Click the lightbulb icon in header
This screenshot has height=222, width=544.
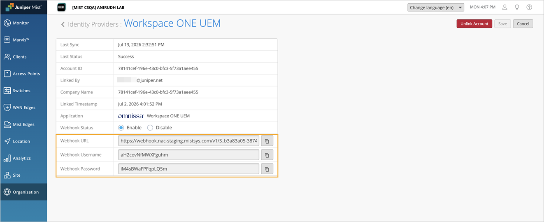tap(517, 7)
